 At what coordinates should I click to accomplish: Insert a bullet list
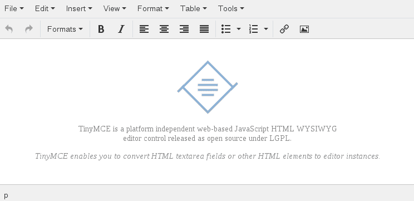click(226, 29)
